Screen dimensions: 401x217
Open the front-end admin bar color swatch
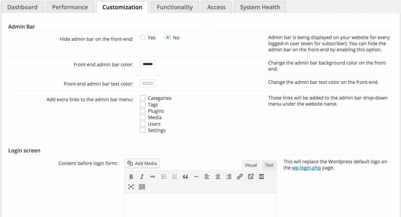pyautogui.click(x=148, y=64)
